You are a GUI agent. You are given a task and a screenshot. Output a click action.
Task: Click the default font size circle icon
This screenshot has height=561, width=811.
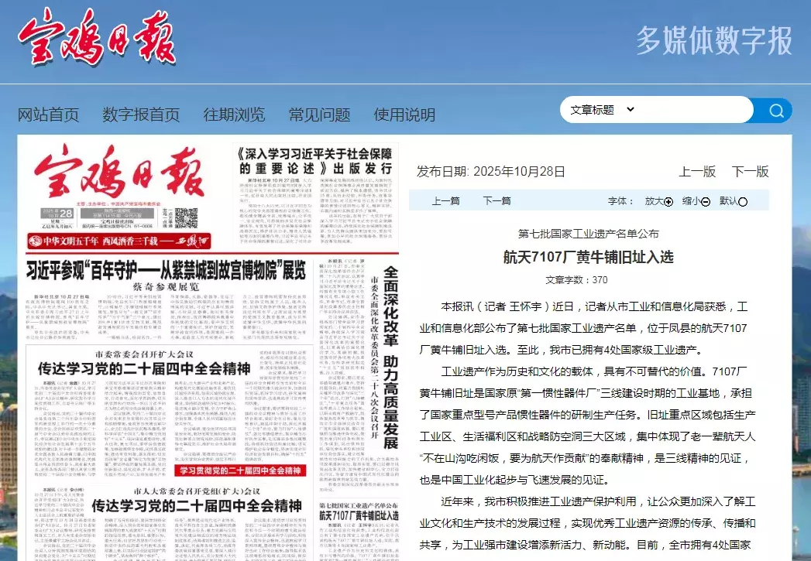click(x=743, y=202)
